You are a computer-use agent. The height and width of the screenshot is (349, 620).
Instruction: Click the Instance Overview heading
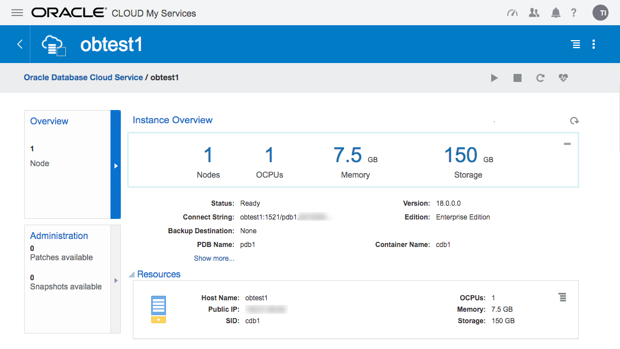pyautogui.click(x=172, y=120)
